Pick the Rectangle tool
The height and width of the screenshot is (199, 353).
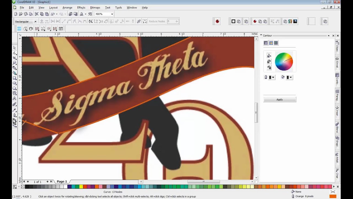pyautogui.click(x=15, y=78)
